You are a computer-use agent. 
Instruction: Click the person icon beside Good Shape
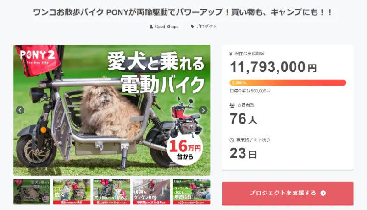(x=151, y=27)
